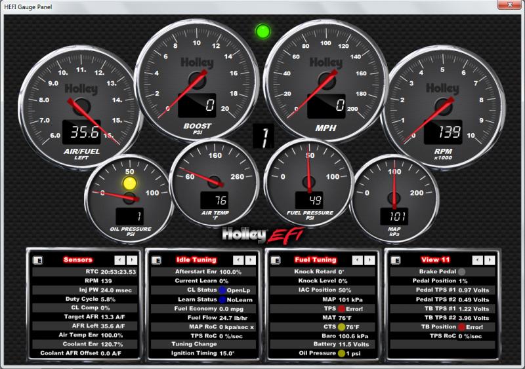Screen dimensions: 525x369
Task: Click the red TPS Error indicator
Action: click(341, 309)
